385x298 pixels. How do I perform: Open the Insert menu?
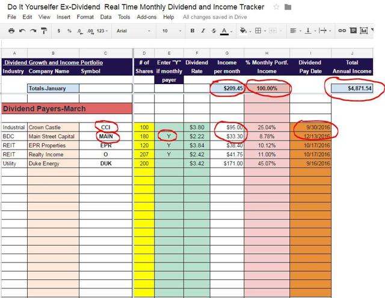click(63, 17)
